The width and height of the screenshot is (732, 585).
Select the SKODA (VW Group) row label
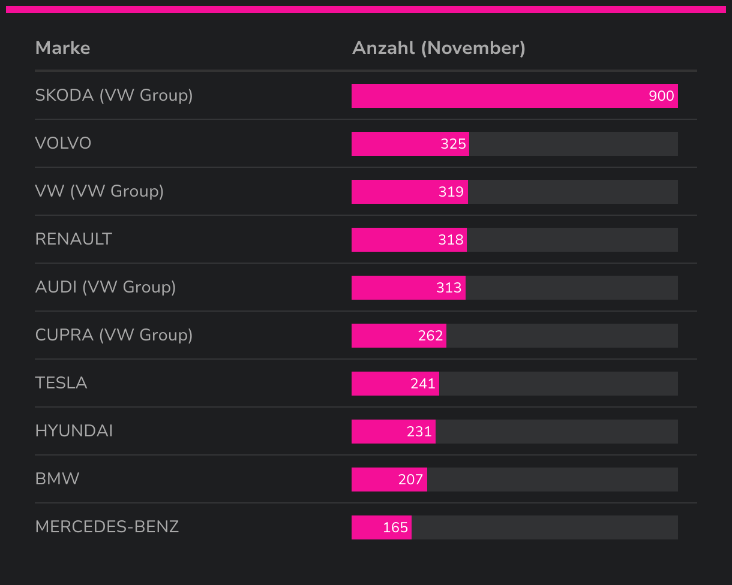tap(114, 95)
